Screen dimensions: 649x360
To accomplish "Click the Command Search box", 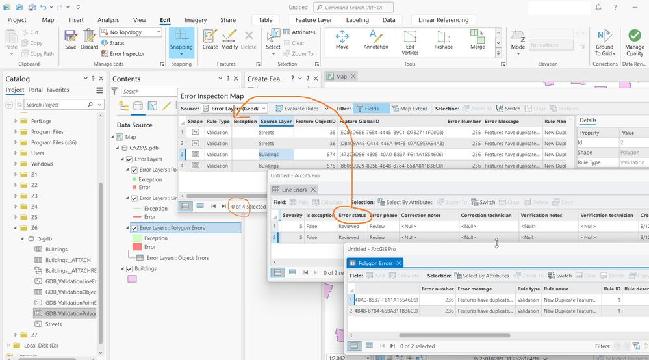I will click(x=353, y=7).
